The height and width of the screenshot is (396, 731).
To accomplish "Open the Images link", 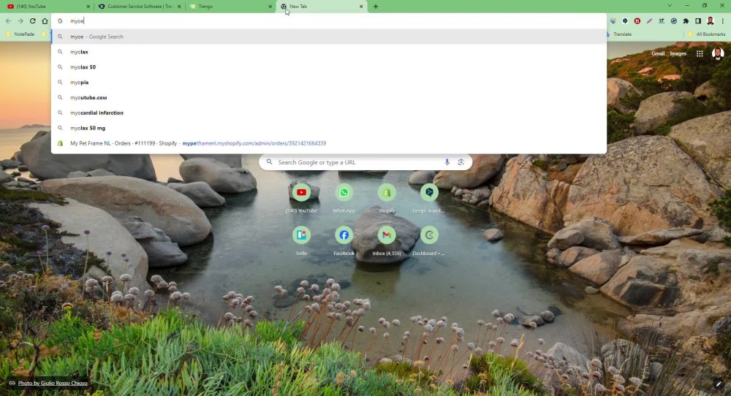I will click(678, 53).
